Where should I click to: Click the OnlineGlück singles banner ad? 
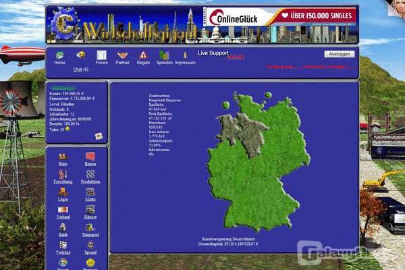pos(279,17)
